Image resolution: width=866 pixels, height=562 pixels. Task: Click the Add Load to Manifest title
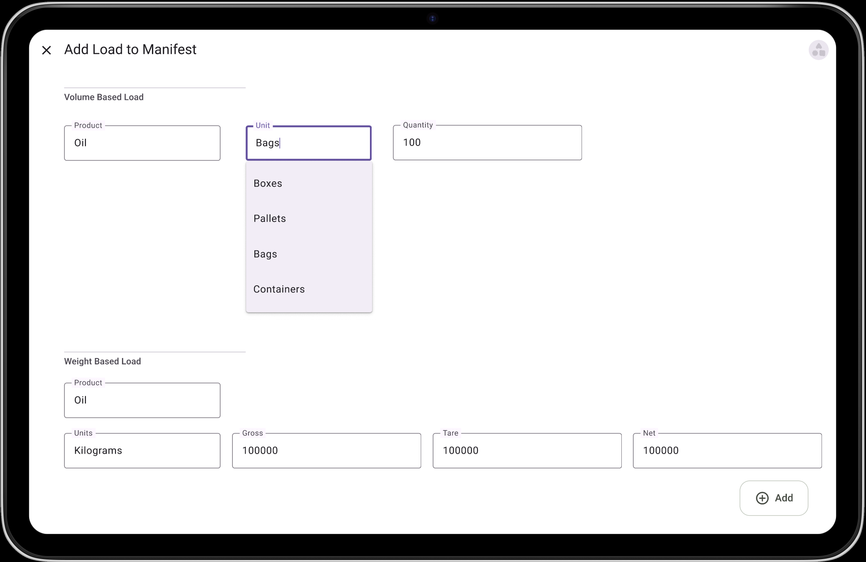[x=130, y=50]
